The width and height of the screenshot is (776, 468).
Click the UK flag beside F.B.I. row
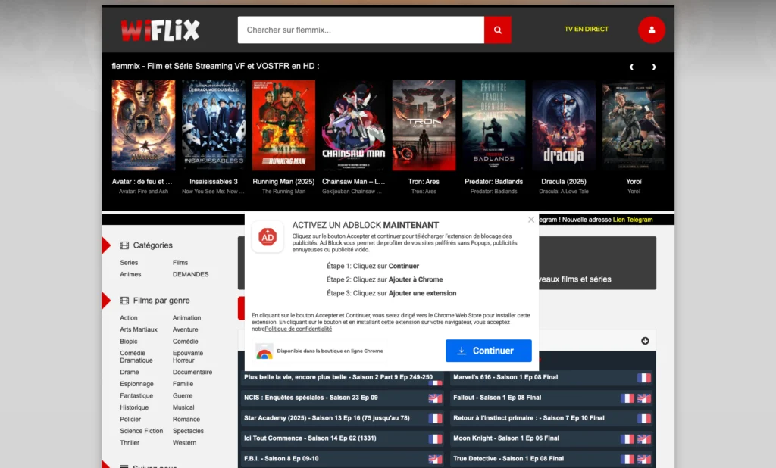pos(435,459)
